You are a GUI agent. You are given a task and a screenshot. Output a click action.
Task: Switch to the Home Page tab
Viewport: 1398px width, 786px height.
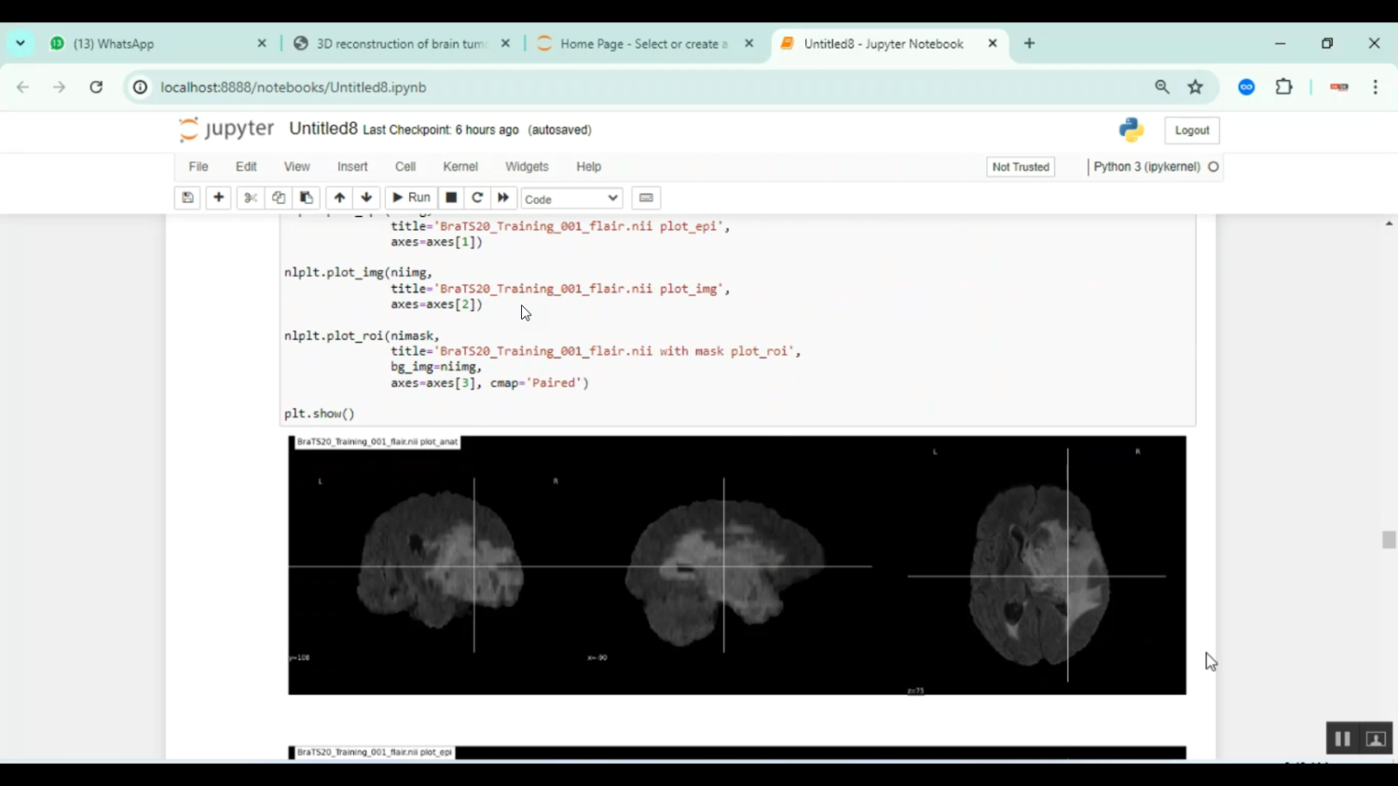643,44
